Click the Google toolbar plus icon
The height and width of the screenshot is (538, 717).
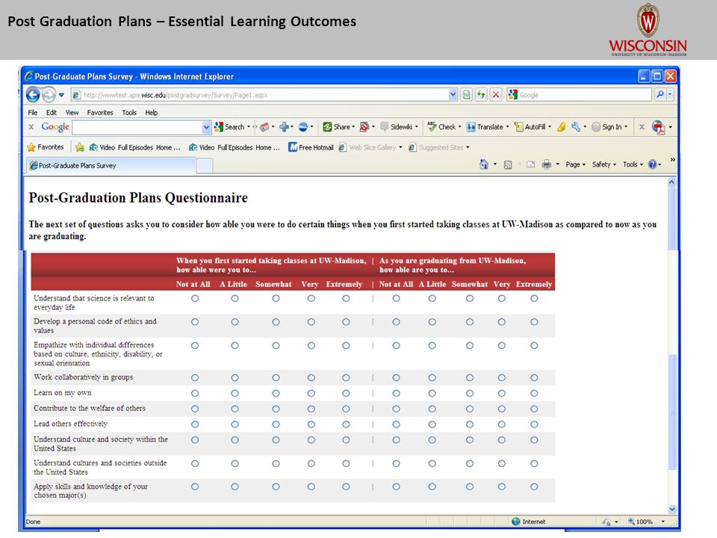point(284,127)
